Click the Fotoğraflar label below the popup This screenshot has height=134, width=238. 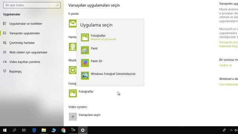(86, 92)
